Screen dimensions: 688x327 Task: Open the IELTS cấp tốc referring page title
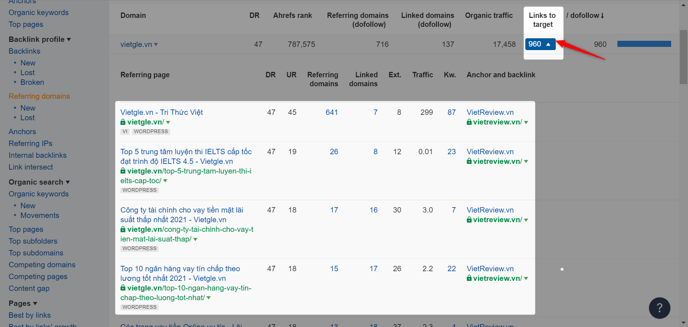pos(186,156)
